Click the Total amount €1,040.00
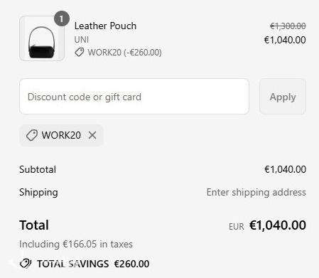 tap(278, 225)
